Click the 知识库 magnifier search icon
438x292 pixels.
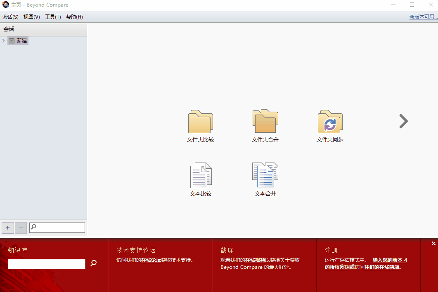94,263
